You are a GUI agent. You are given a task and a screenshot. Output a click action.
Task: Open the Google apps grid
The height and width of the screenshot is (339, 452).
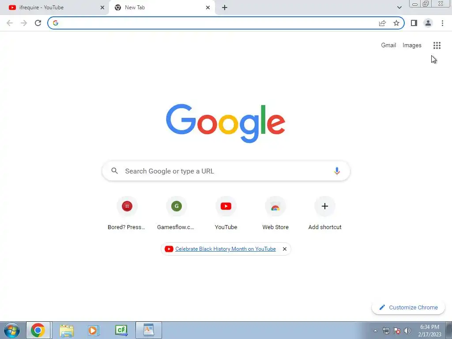pyautogui.click(x=437, y=45)
